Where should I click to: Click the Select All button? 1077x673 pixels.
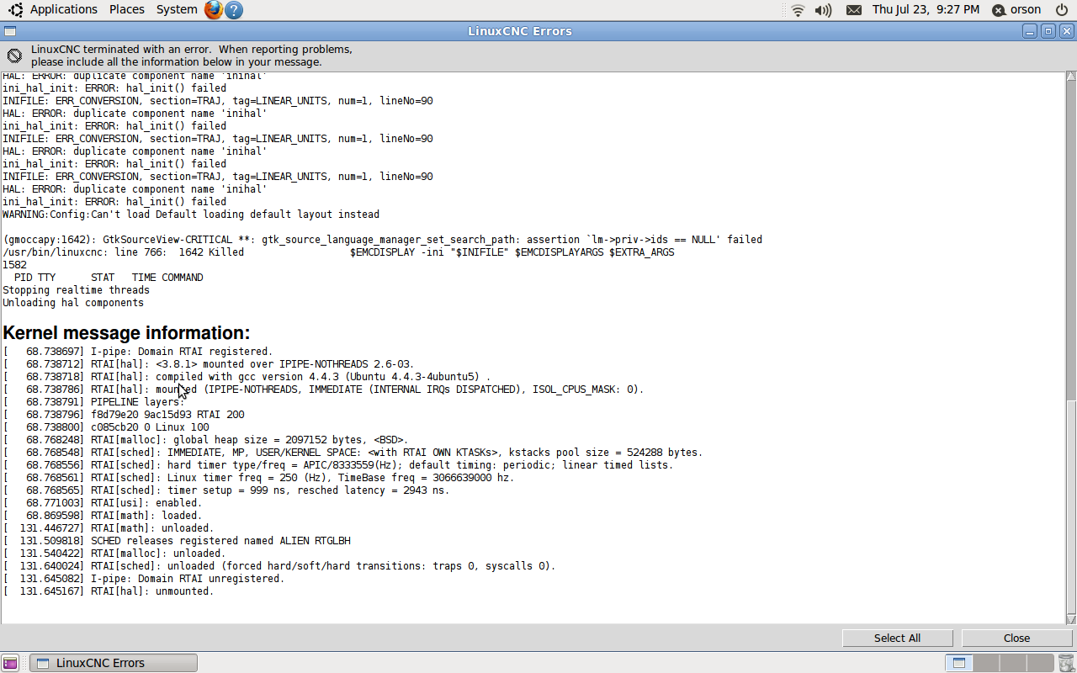point(897,638)
